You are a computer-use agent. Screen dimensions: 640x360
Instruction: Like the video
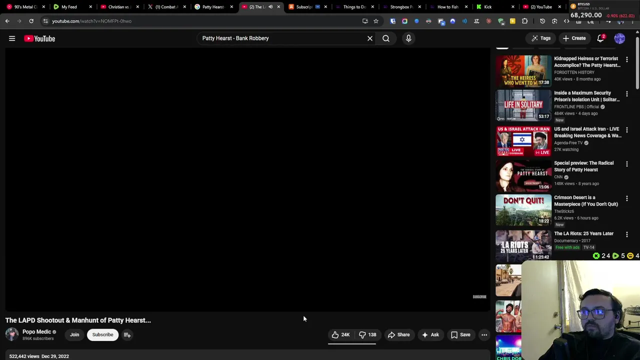pos(340,334)
